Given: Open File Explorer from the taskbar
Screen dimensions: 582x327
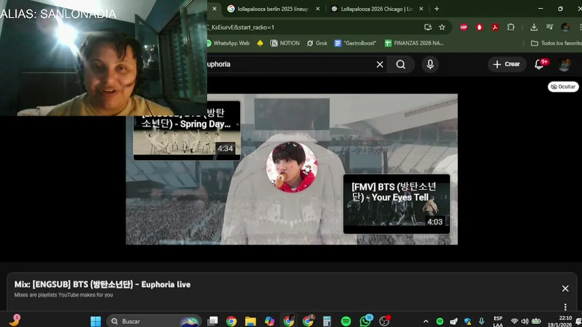Looking at the screenshot, I should pos(251,321).
